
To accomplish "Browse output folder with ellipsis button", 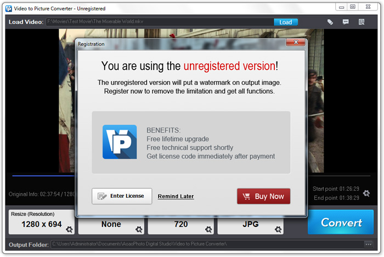I will point(369,244).
